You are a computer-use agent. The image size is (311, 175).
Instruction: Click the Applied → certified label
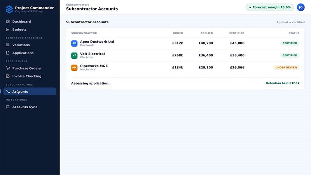[x=290, y=22]
